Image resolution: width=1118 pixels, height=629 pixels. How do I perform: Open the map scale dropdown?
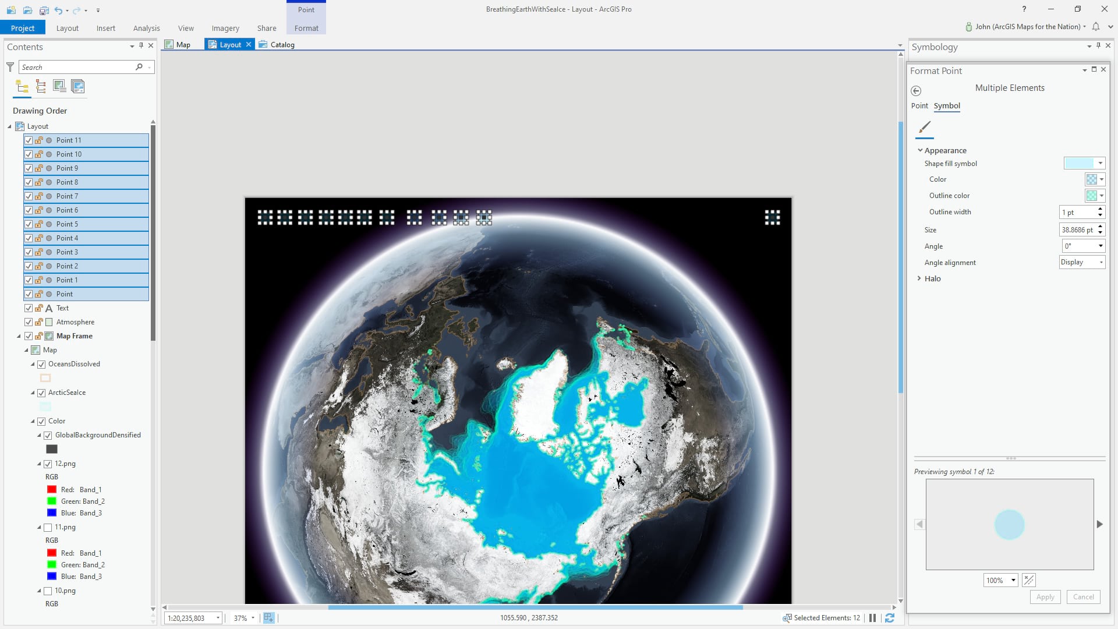tap(218, 618)
